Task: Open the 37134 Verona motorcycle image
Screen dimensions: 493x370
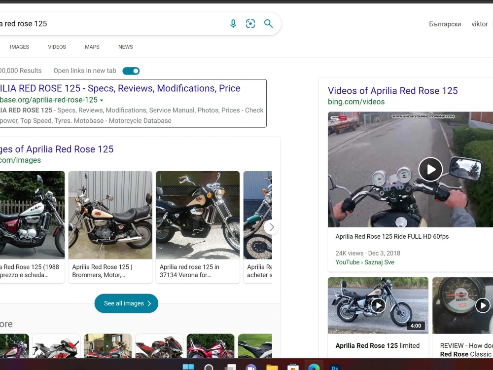Action: pos(198,215)
